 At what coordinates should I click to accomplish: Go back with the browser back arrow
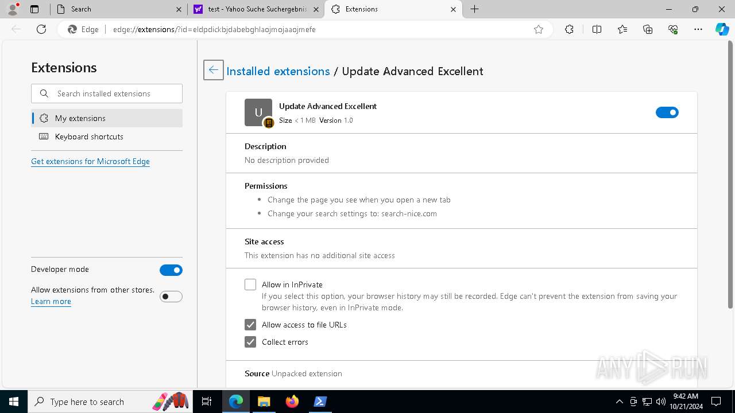pos(16,29)
